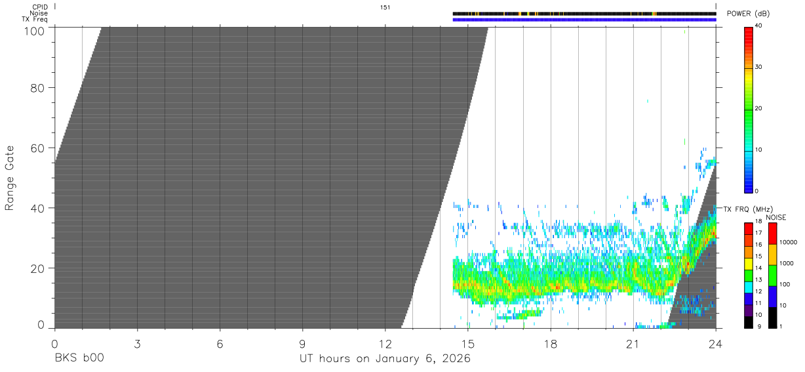
Task: Click the 18 tick label on the UT hours axis
Action: (551, 344)
